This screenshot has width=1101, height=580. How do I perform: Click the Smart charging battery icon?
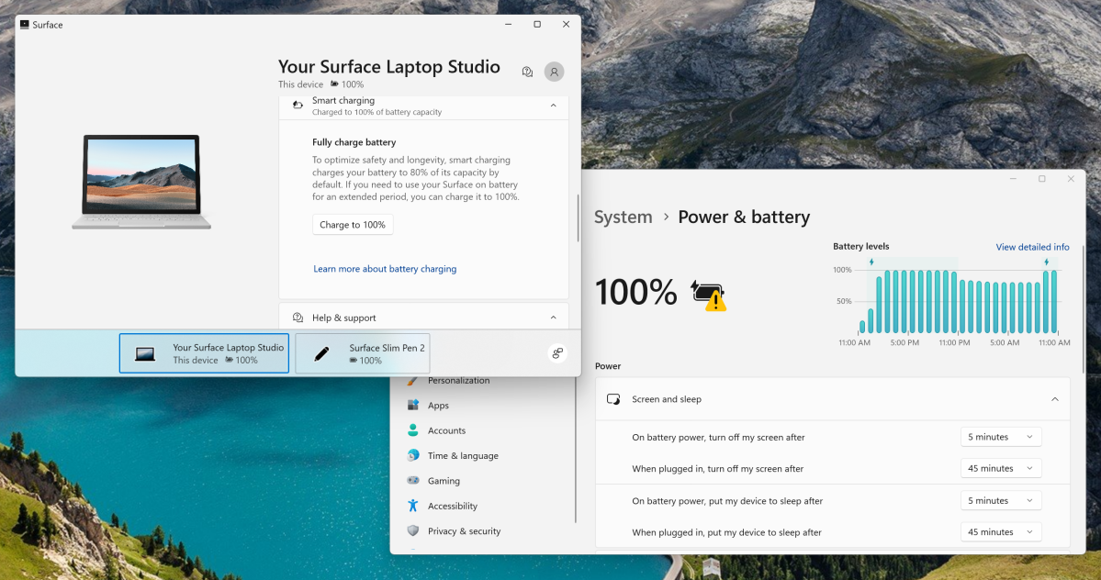pos(298,106)
